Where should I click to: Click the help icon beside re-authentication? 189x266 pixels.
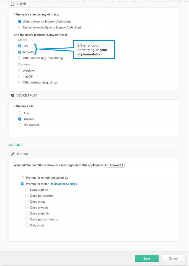tap(66, 178)
